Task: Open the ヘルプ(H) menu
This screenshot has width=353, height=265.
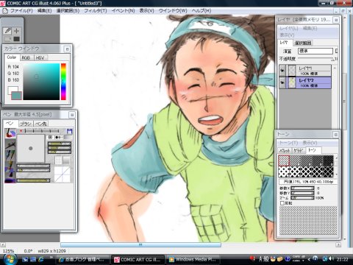Action: 202,10
